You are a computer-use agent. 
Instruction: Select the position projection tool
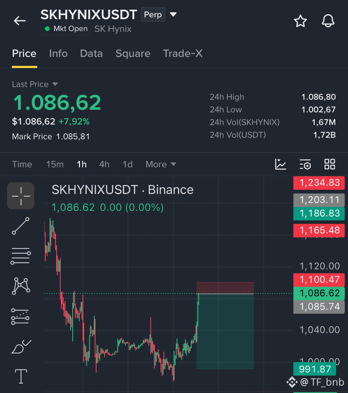click(20, 316)
